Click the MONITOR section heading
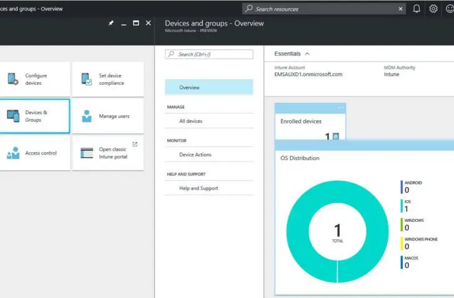The image size is (454, 298). pos(176,141)
